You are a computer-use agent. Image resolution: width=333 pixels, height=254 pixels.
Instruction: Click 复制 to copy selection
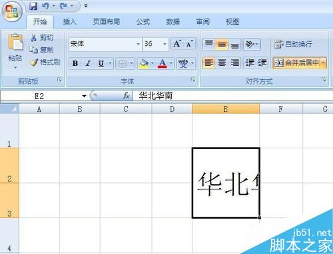(x=42, y=50)
